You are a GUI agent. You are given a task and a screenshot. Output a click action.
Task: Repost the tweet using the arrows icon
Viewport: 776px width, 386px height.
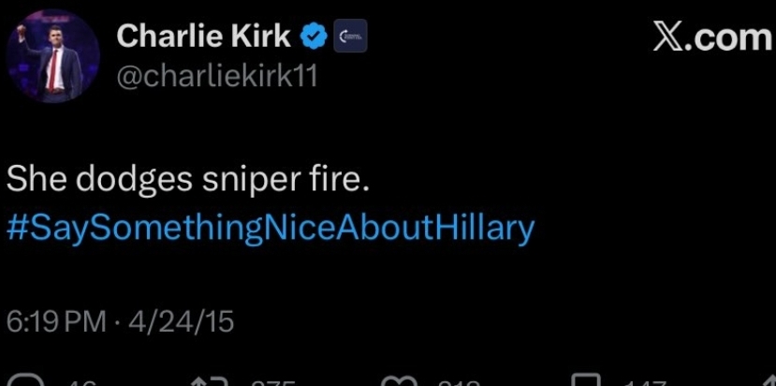tap(206, 381)
